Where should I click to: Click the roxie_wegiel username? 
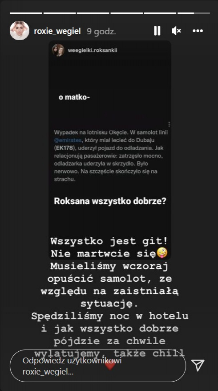pyautogui.click(x=57, y=31)
